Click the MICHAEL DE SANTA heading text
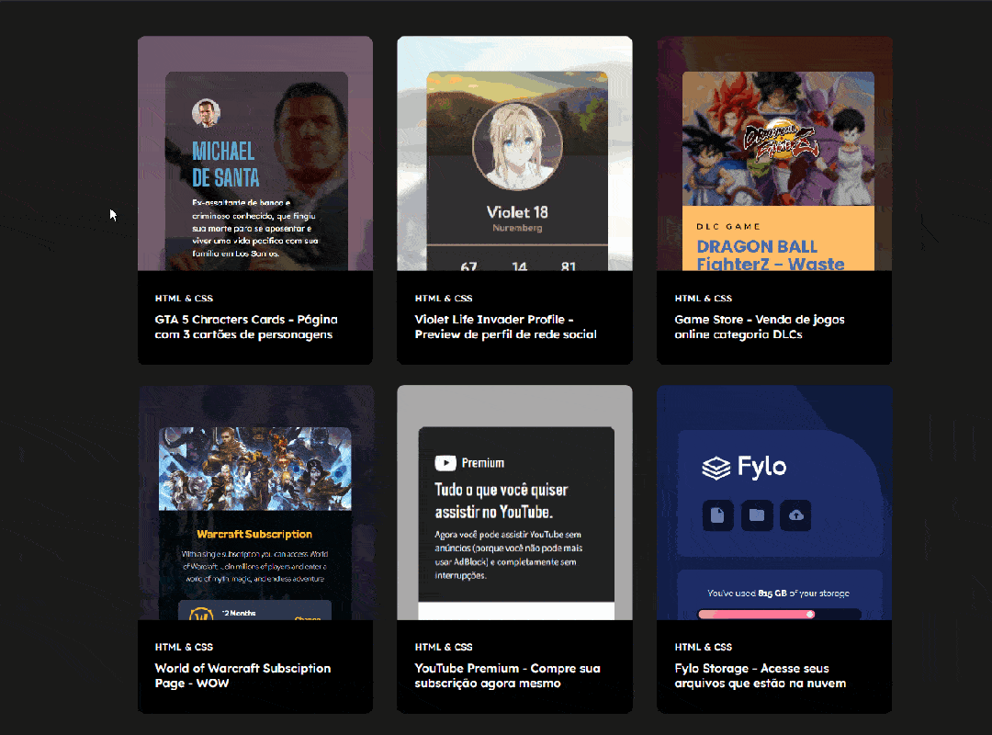The image size is (992, 735). (x=225, y=164)
